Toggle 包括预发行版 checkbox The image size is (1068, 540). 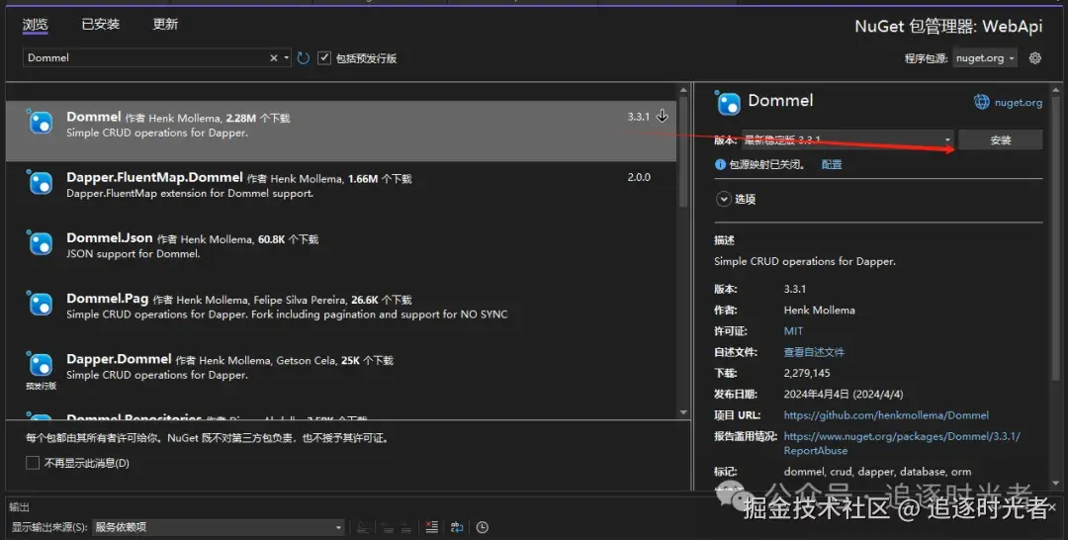324,58
